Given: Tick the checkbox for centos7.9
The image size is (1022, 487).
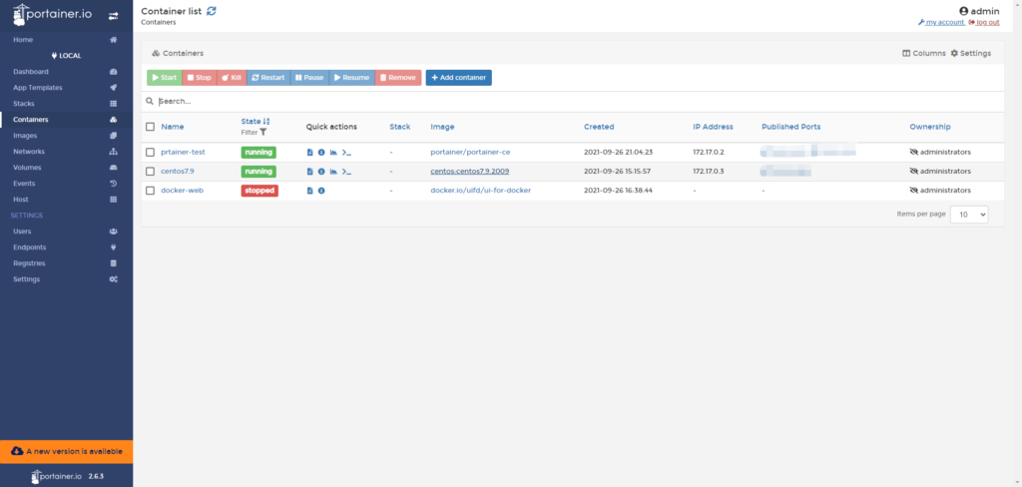Looking at the screenshot, I should click(150, 172).
